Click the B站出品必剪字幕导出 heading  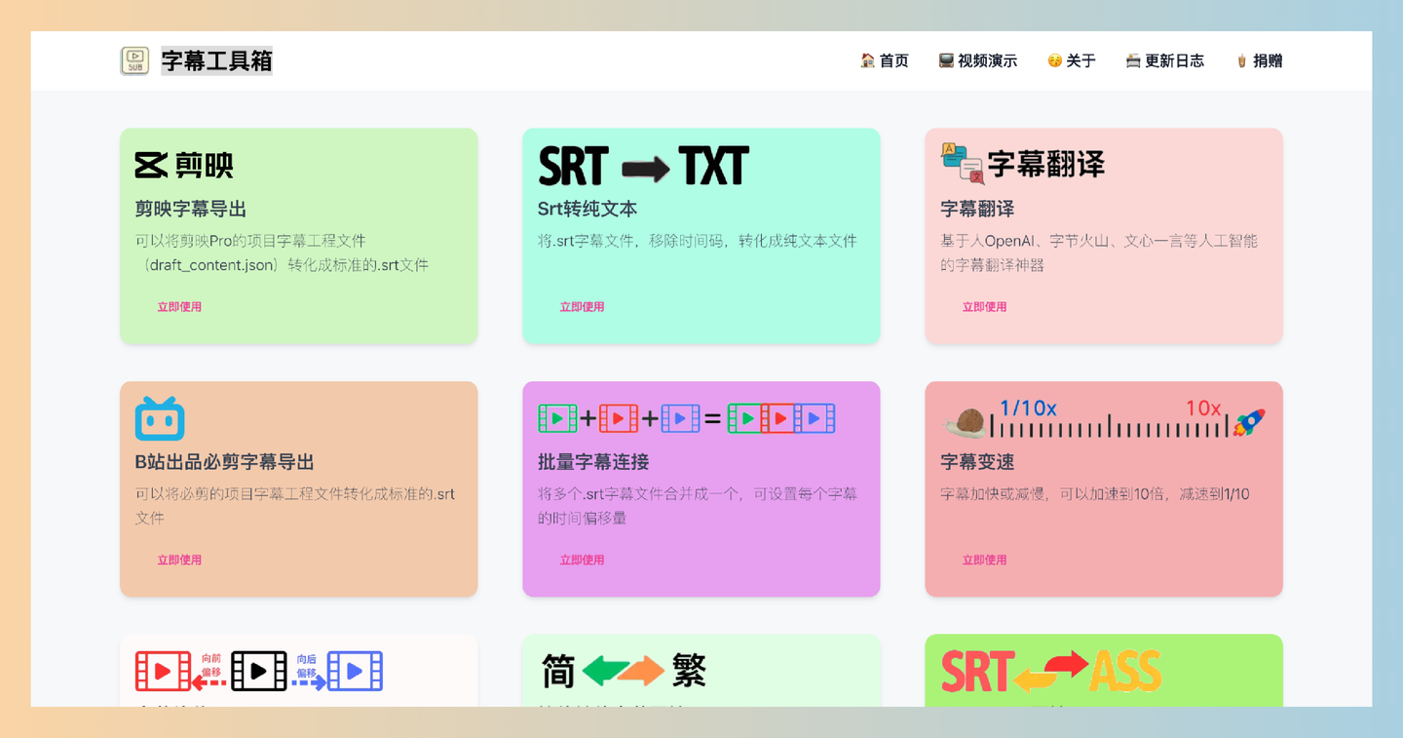224,462
